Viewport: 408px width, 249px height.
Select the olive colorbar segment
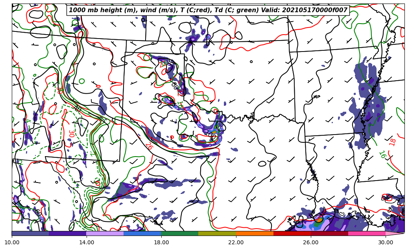[217, 234]
